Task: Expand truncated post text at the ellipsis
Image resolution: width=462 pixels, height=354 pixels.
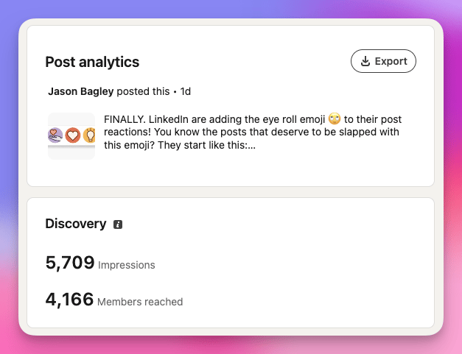Action: 251,146
